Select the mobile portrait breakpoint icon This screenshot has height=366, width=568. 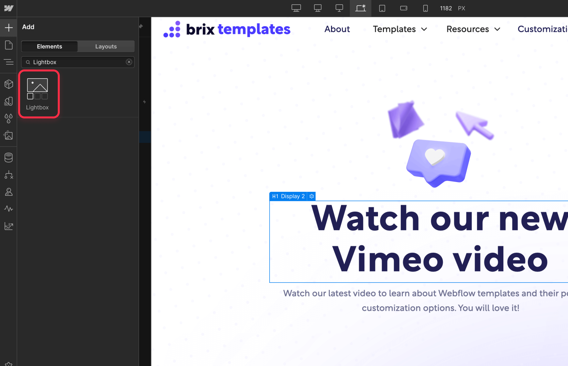pos(425,8)
